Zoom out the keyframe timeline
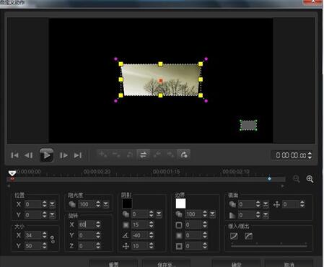The height and width of the screenshot is (267, 324). [297, 179]
